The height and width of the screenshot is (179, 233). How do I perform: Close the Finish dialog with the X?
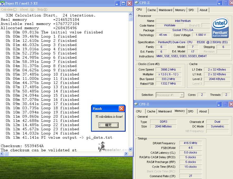click(x=121, y=109)
